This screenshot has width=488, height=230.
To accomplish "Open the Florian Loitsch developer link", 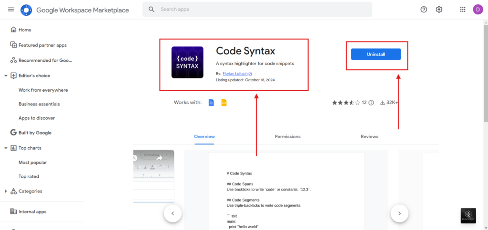I will 234,74.
